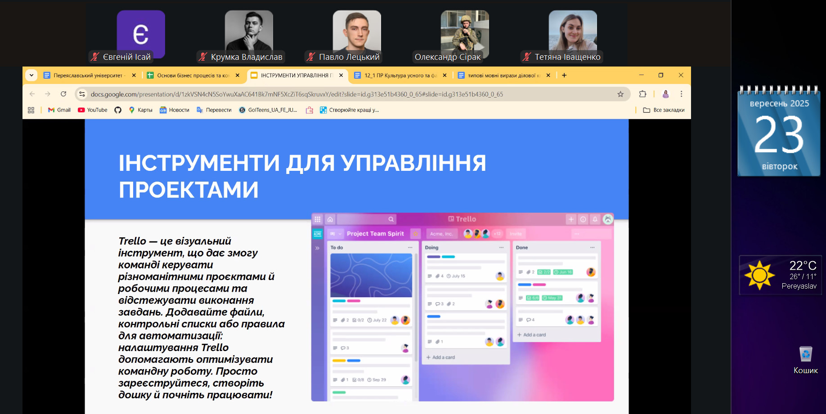This screenshot has width=826, height=414.
Task: Expand the tab search dropdown arrow
Action: (x=31, y=76)
